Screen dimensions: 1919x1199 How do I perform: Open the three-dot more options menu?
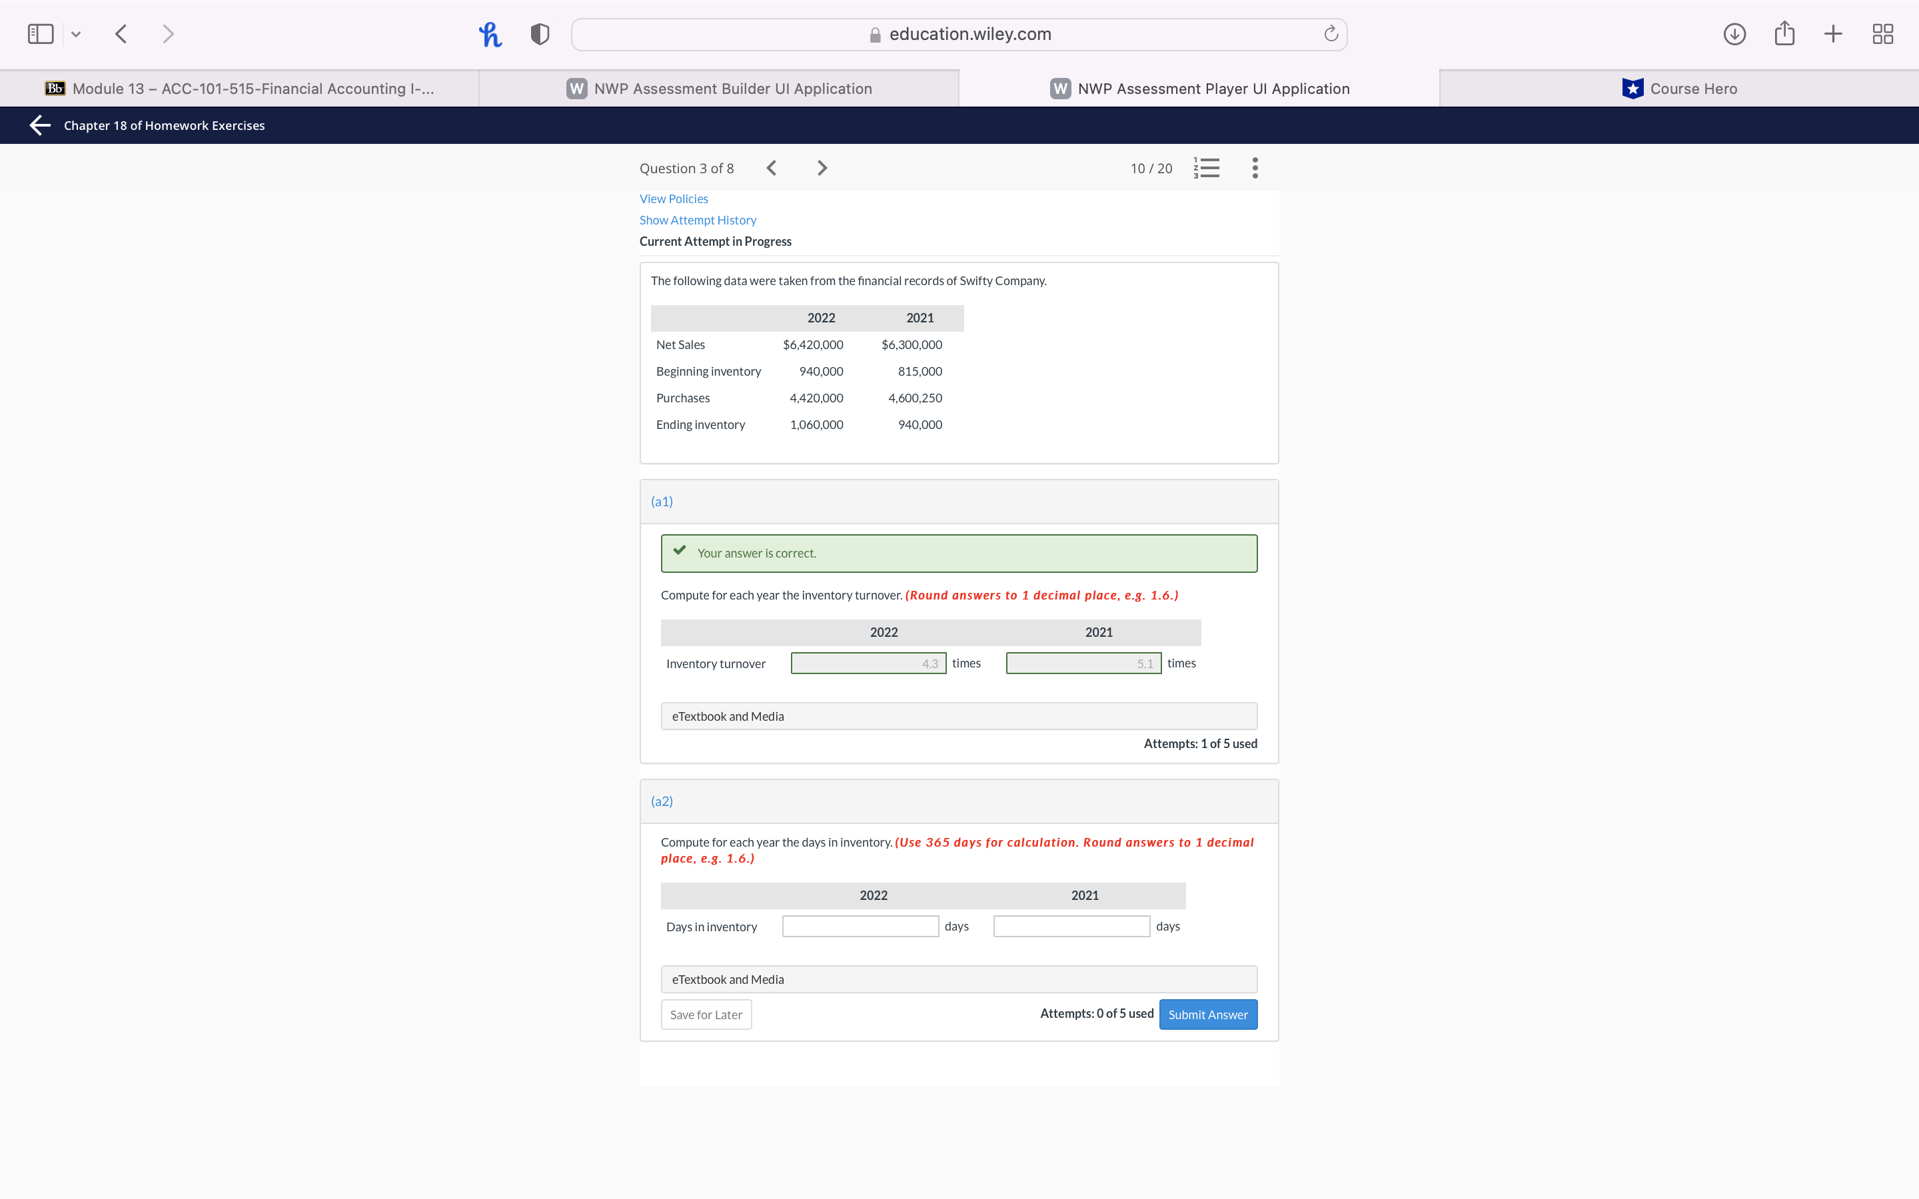point(1255,168)
